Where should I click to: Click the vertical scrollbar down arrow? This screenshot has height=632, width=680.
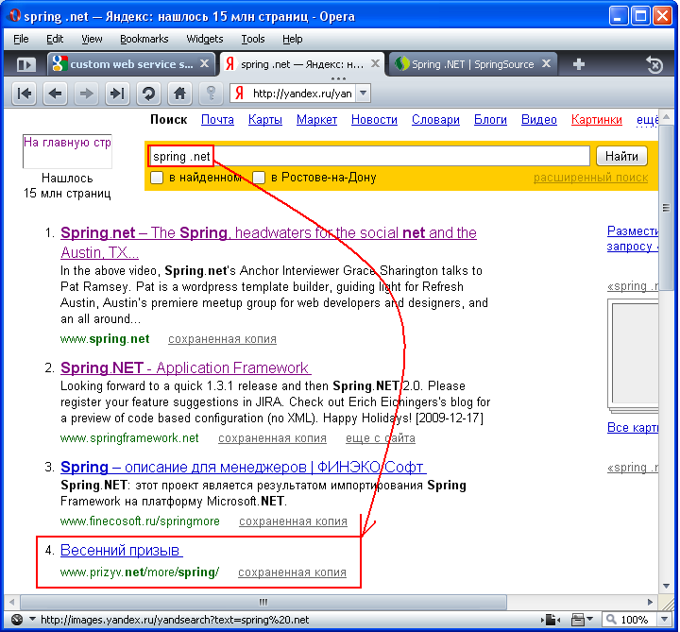[667, 586]
